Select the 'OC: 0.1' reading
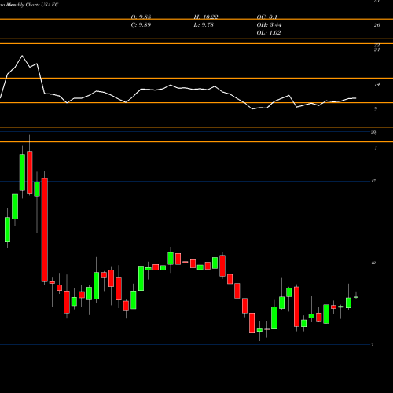Screen dimensions: 393x393 pyautogui.click(x=267, y=17)
